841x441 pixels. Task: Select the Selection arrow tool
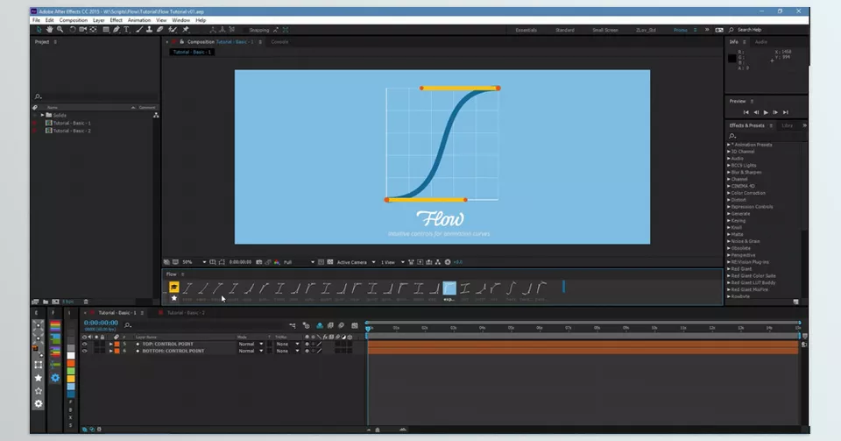pos(39,30)
